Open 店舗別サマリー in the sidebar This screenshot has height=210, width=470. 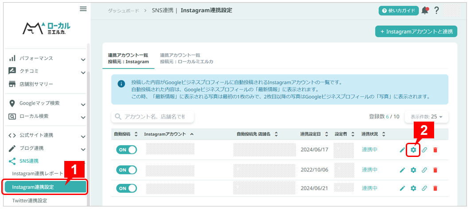tap(36, 84)
